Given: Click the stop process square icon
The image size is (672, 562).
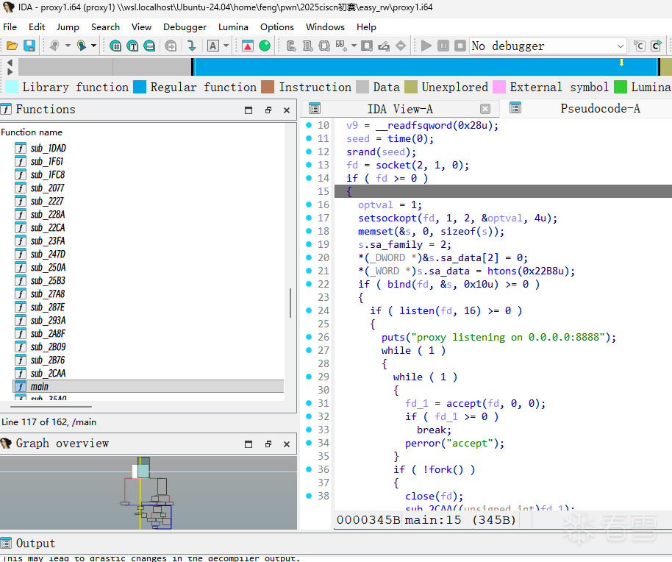Looking at the screenshot, I should click(x=460, y=46).
